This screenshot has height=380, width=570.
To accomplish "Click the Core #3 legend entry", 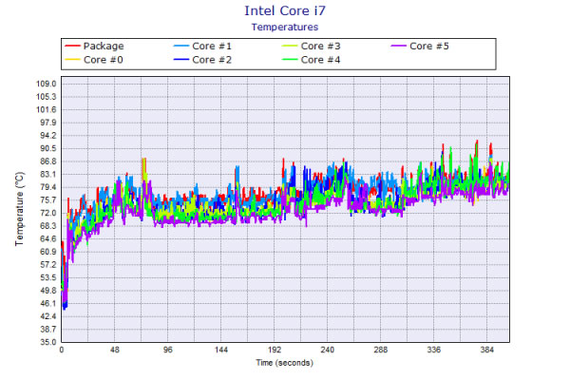I will click(x=312, y=47).
